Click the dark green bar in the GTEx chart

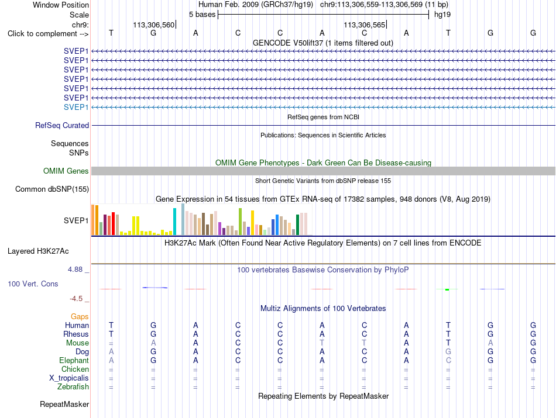tap(297, 225)
